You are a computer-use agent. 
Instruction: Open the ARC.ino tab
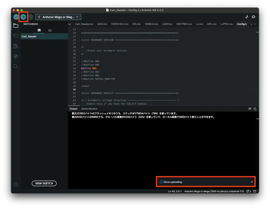coord(212,24)
